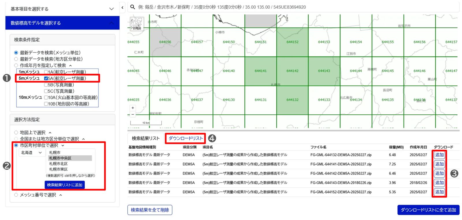
Task: Click map mesh tile 644036
Action: (x=165, y=100)
